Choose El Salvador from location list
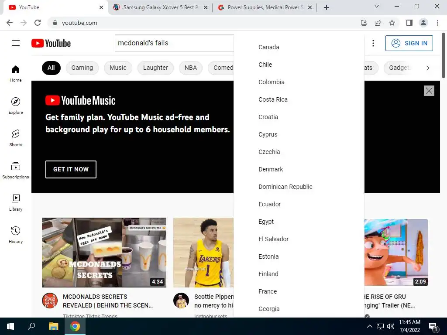 (299, 239)
